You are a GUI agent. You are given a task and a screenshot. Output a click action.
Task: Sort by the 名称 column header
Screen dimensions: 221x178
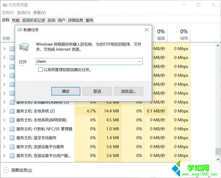(x=6, y=38)
